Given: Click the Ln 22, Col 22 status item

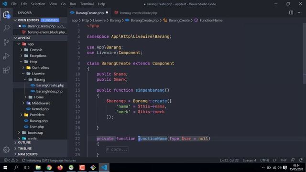Looking at the screenshot, I should click(229, 161).
